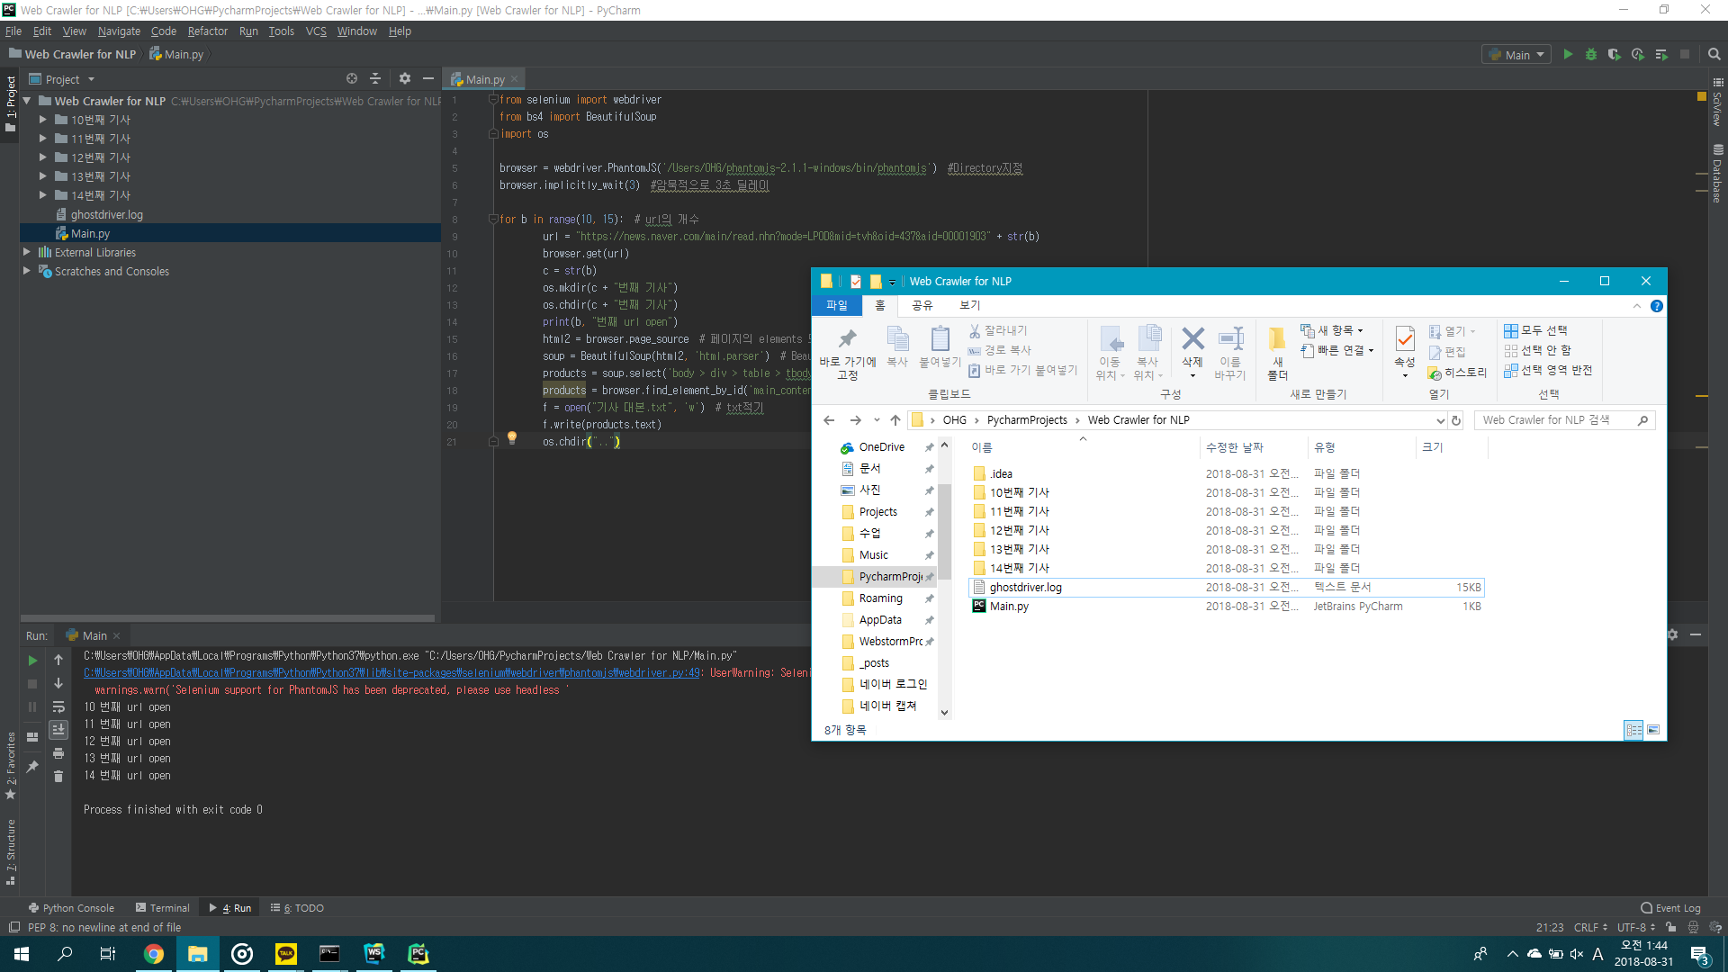Expand External Libraries node
Image resolution: width=1728 pixels, height=972 pixels.
(x=27, y=253)
